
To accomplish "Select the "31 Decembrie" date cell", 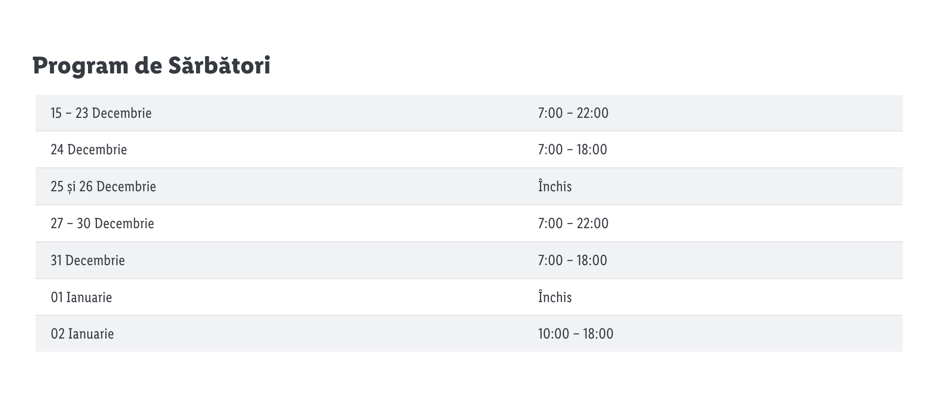I will click(x=88, y=260).
